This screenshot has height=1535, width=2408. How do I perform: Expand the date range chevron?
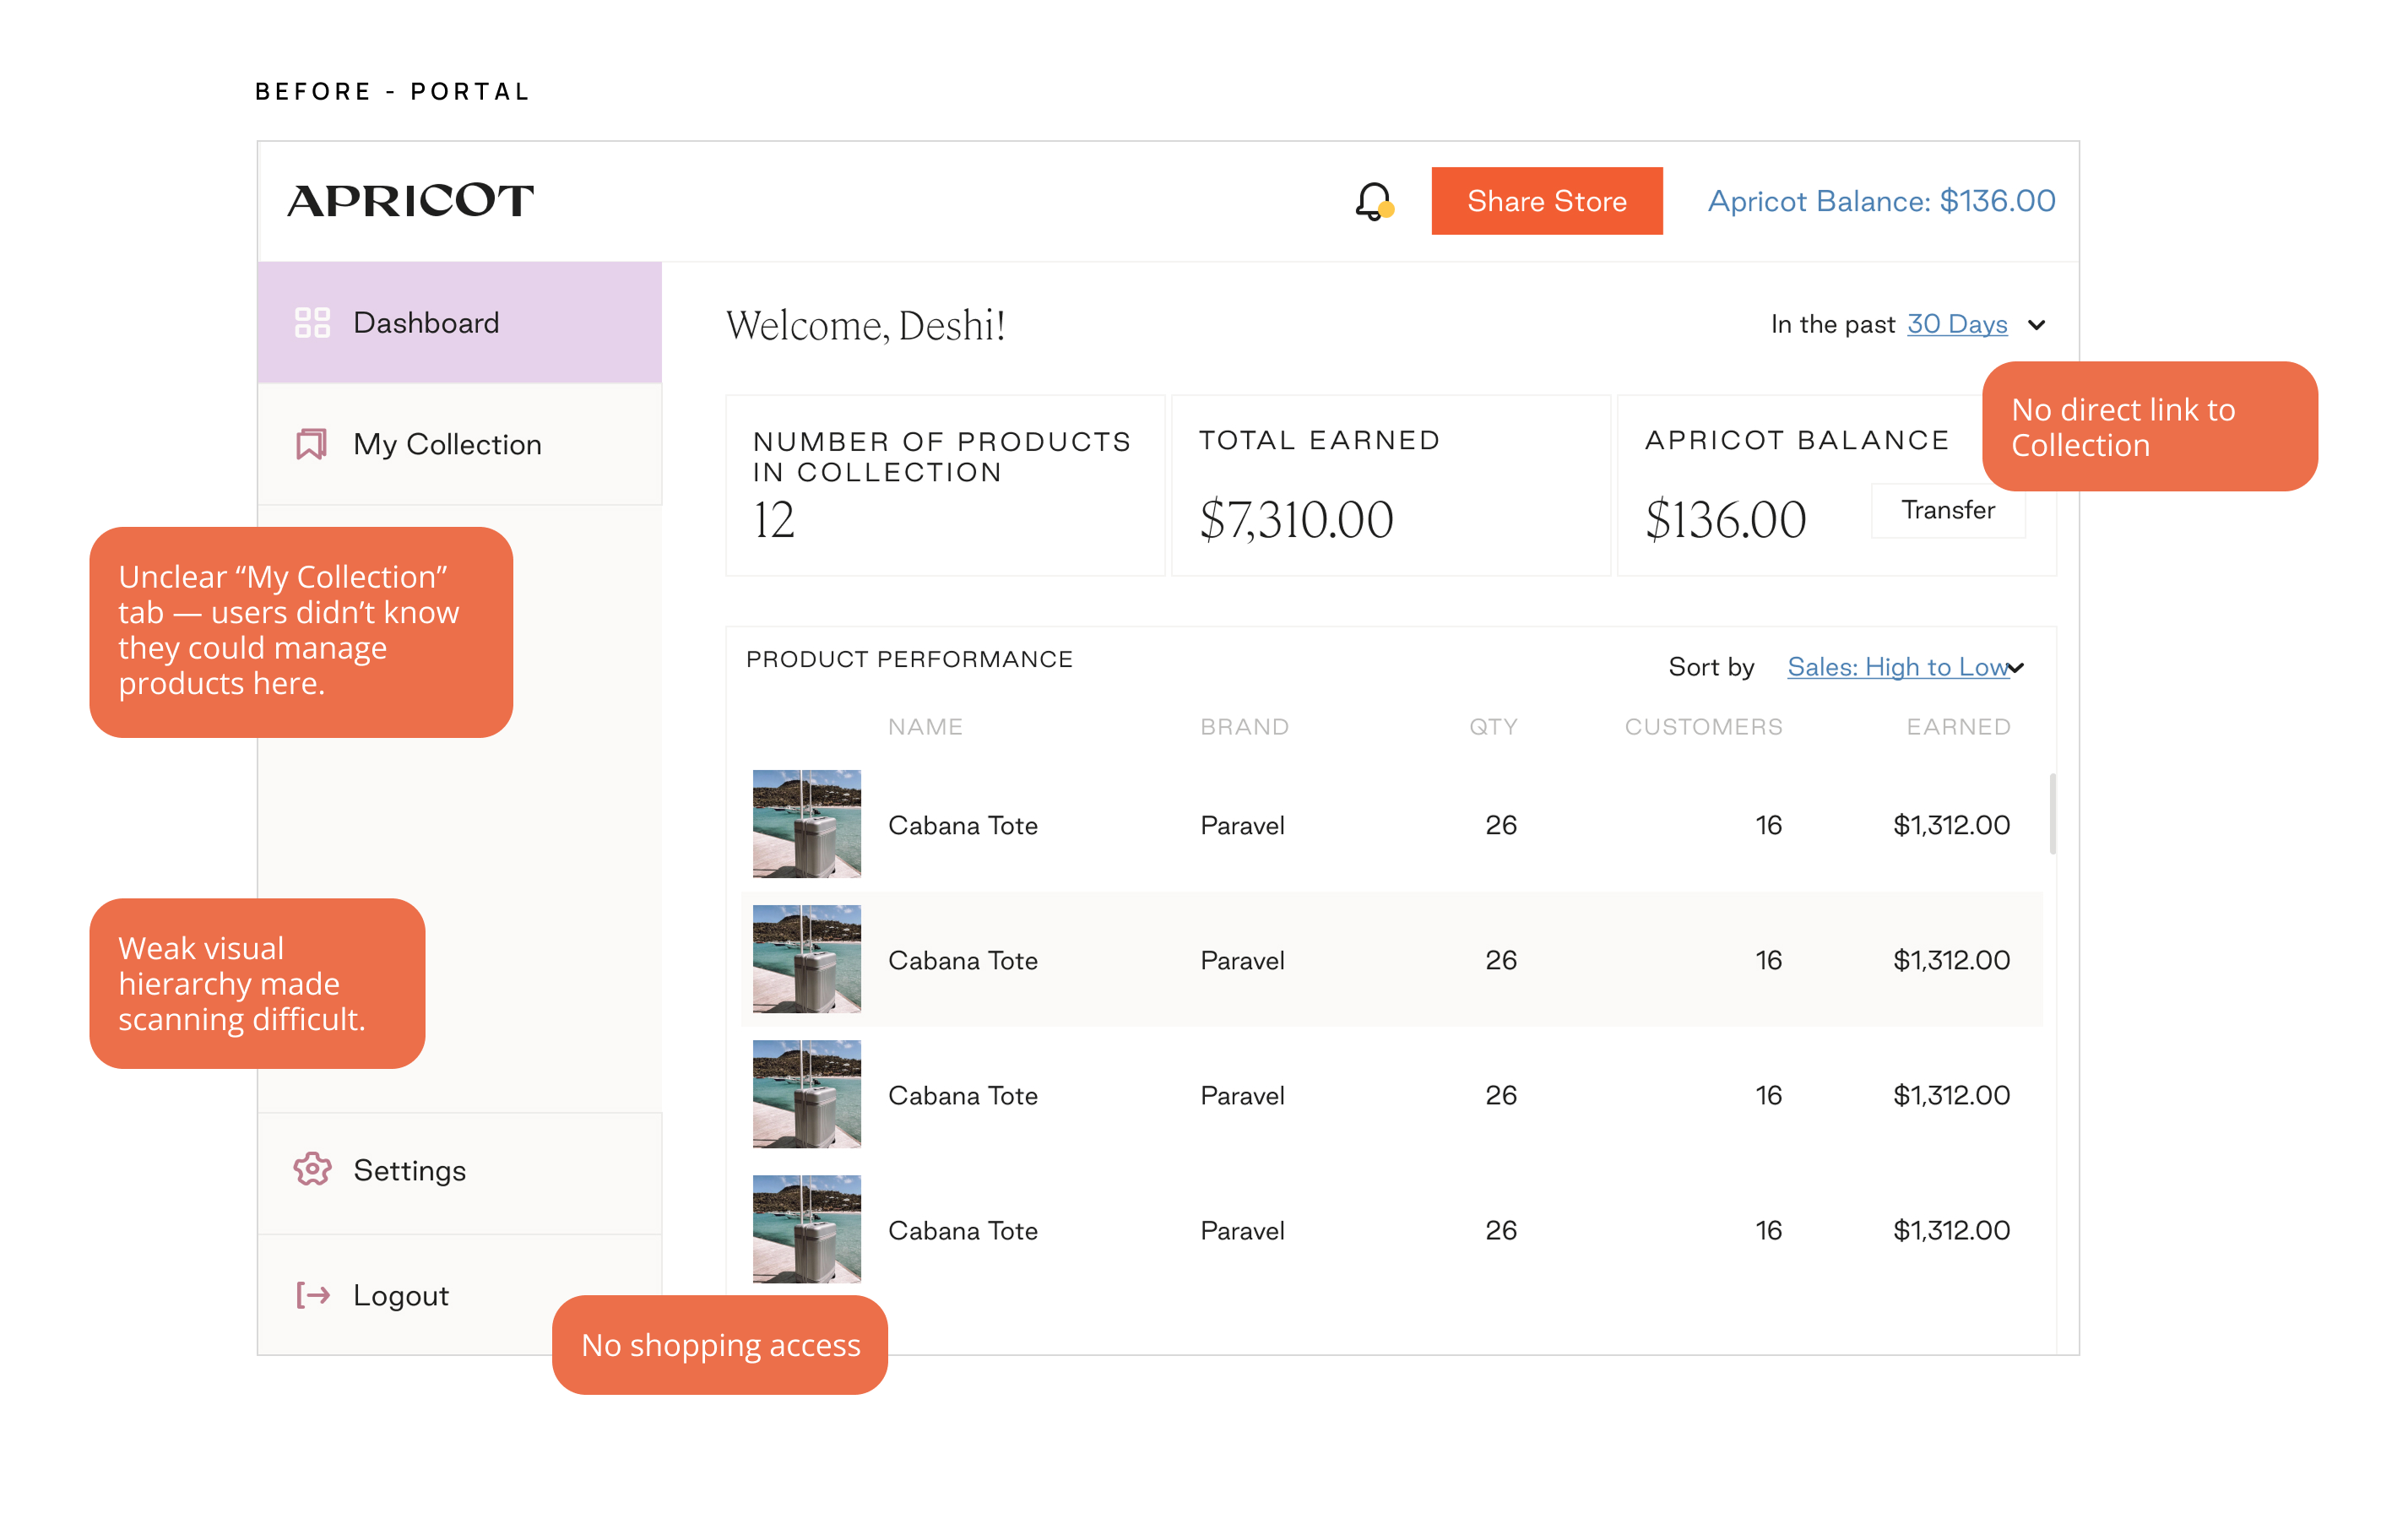point(2036,325)
